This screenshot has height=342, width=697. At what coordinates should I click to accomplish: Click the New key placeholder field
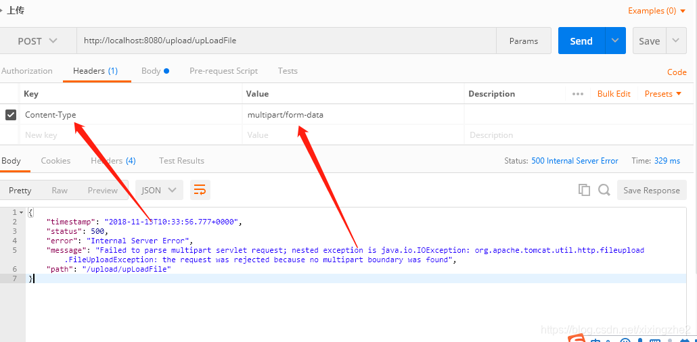(x=131, y=135)
